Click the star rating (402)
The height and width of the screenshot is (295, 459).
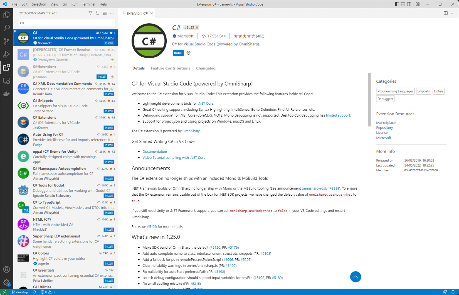[249, 36]
